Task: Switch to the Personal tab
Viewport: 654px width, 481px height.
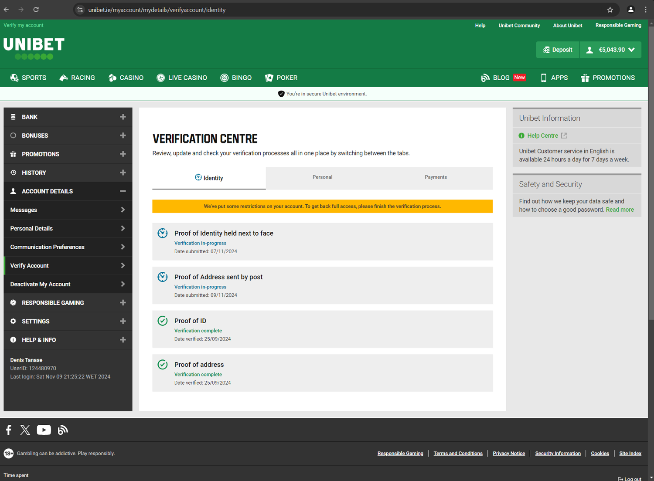Action: point(323,177)
